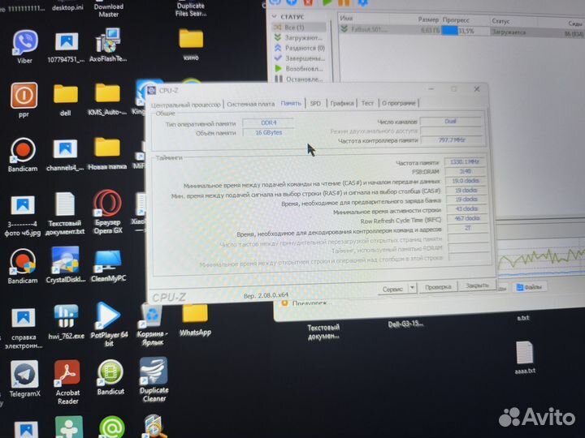Select Возобновлены filter in torrent sidebar
This screenshot has height=438, width=585.
(299, 69)
